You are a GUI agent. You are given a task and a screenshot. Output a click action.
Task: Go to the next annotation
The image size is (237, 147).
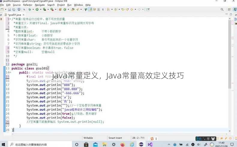pyautogui.click(x=108, y=10)
